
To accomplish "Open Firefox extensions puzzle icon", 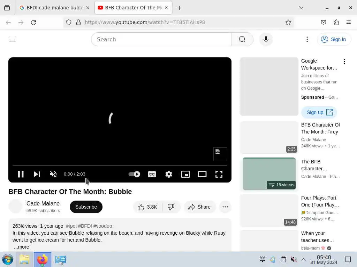I will [336, 22].
